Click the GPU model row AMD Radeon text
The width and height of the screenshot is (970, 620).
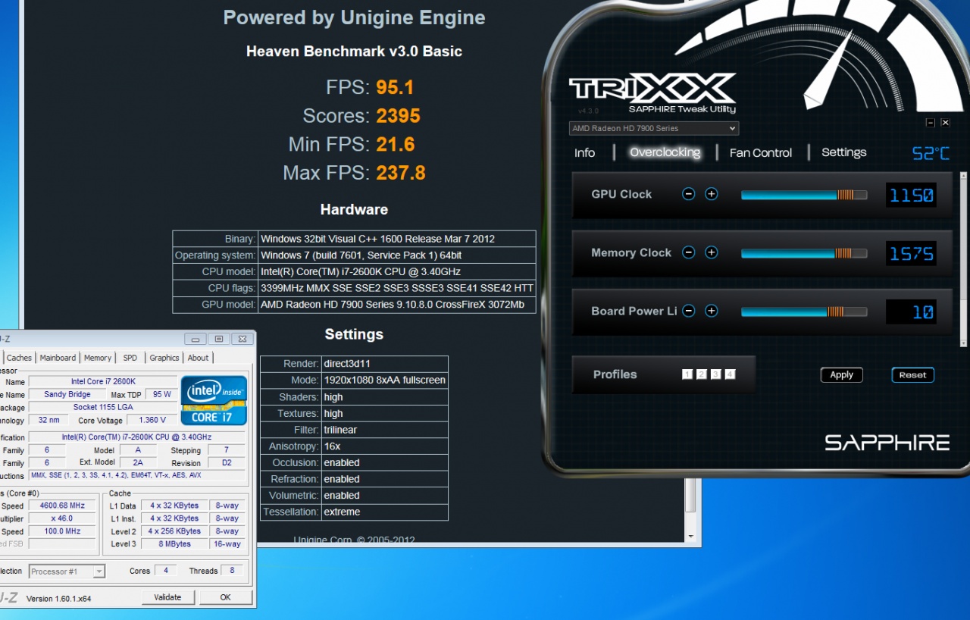tap(396, 305)
